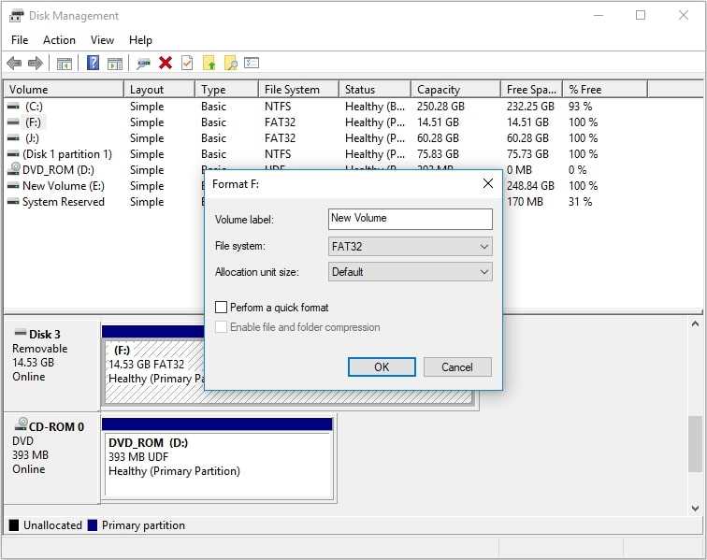Click the Forward arrow toolbar icon
The image size is (707, 560).
pos(36,64)
